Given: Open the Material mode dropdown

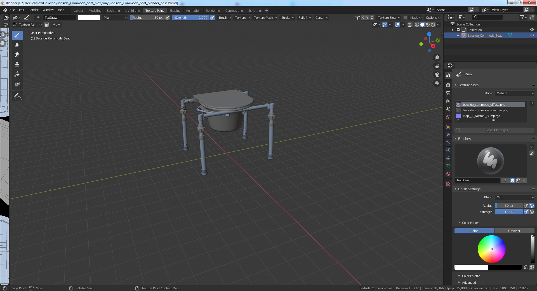Looking at the screenshot, I should pos(515,93).
